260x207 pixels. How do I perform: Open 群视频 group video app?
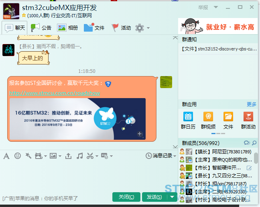(x=208, y=121)
